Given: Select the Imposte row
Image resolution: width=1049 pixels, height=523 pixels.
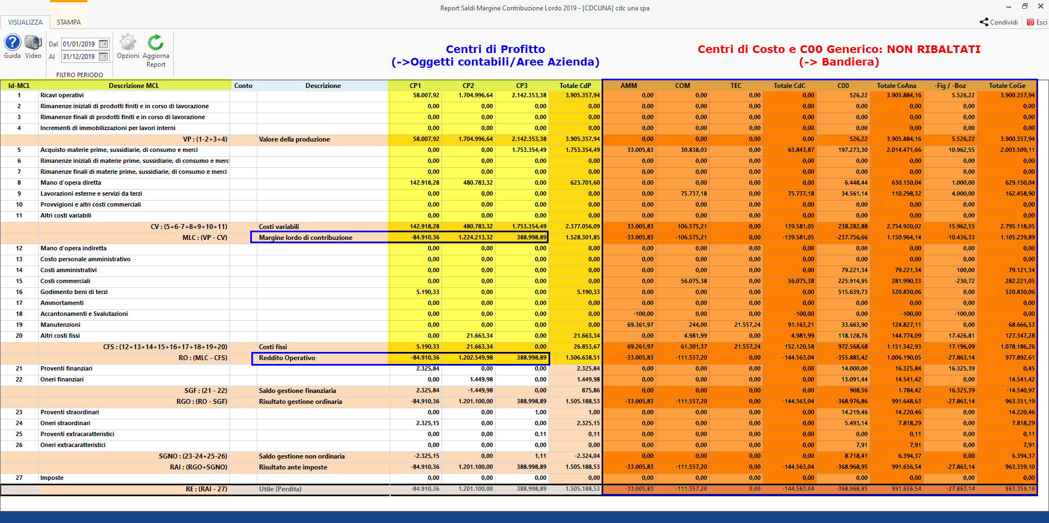Looking at the screenshot, I should 518,478.
